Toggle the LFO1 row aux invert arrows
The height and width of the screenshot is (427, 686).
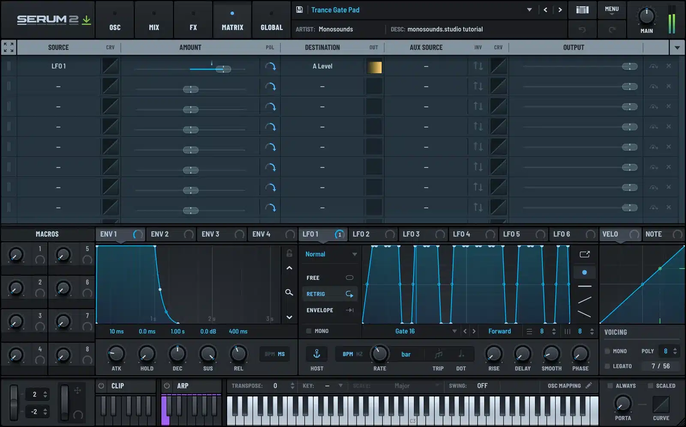[478, 66]
